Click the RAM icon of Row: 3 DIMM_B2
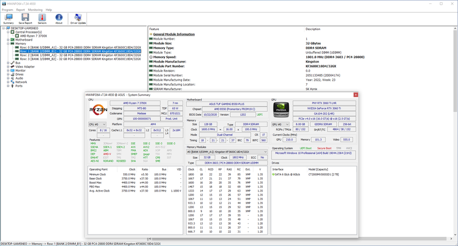 [17, 59]
